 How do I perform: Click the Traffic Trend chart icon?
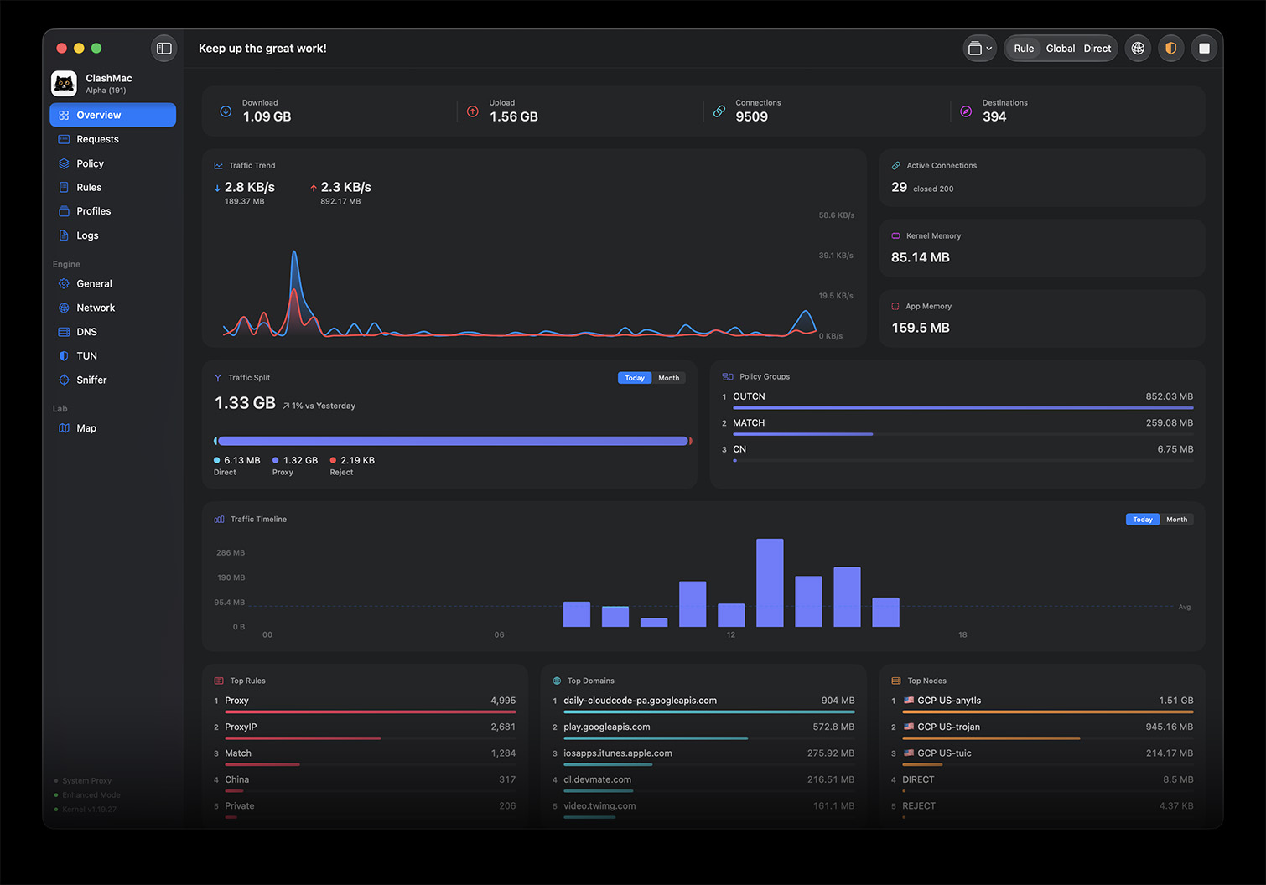point(219,166)
